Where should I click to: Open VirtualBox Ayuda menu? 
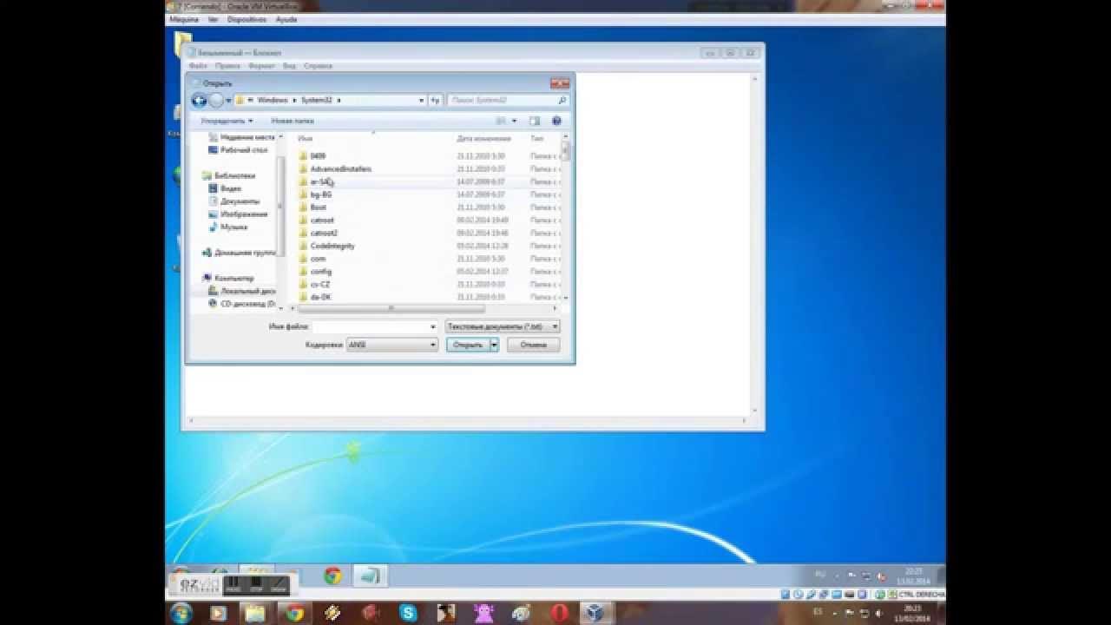[286, 18]
